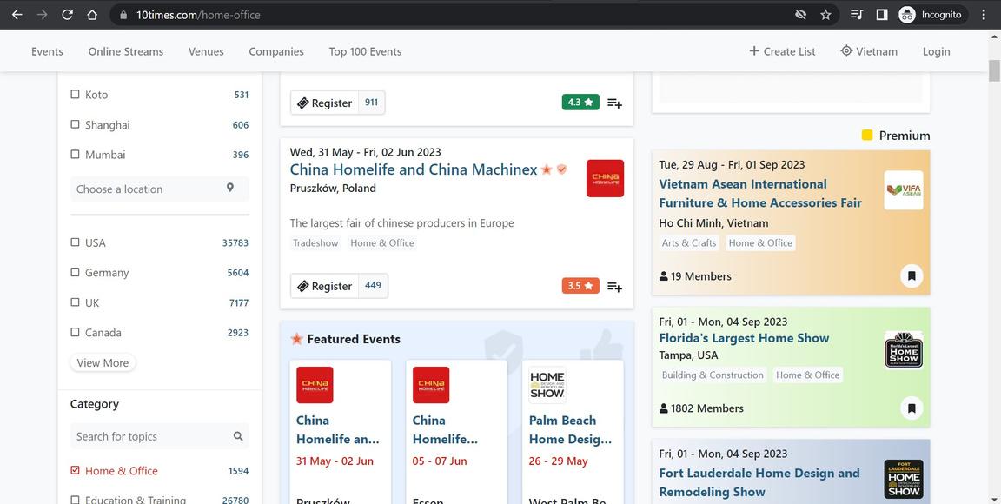Click the Building & Construction tag
This screenshot has width=1001, height=504.
[x=713, y=375]
